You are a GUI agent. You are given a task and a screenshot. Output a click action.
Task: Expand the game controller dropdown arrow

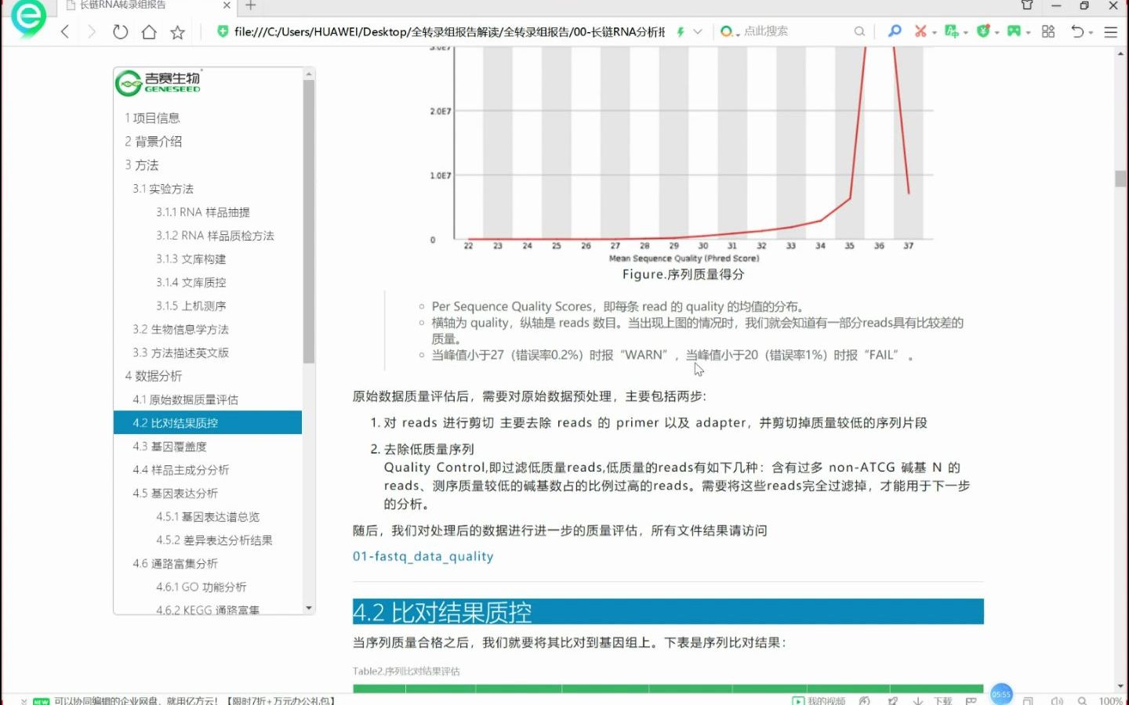pos(1029,33)
